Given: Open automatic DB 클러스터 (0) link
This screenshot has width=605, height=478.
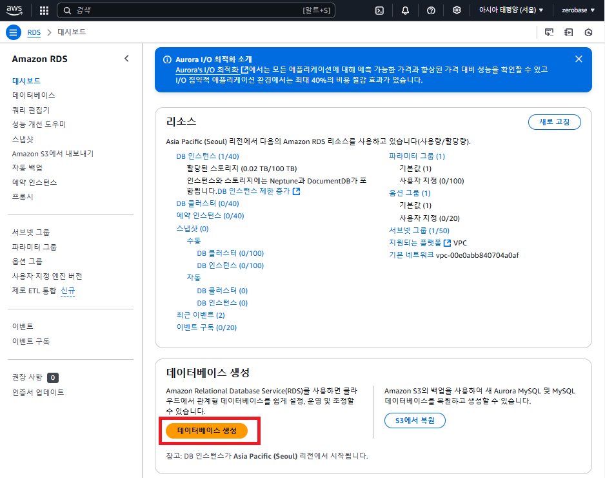Looking at the screenshot, I should [x=223, y=291].
